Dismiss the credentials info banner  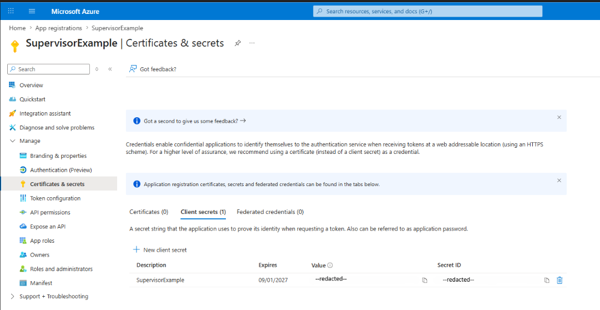pyautogui.click(x=559, y=180)
